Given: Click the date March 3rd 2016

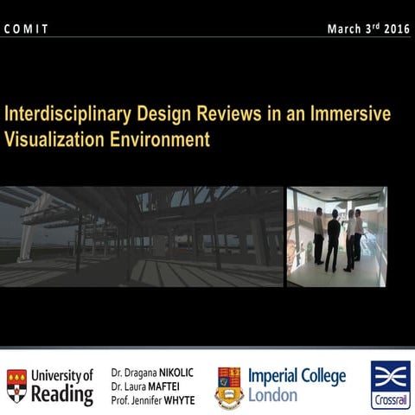Looking at the screenshot, I should click(368, 29).
